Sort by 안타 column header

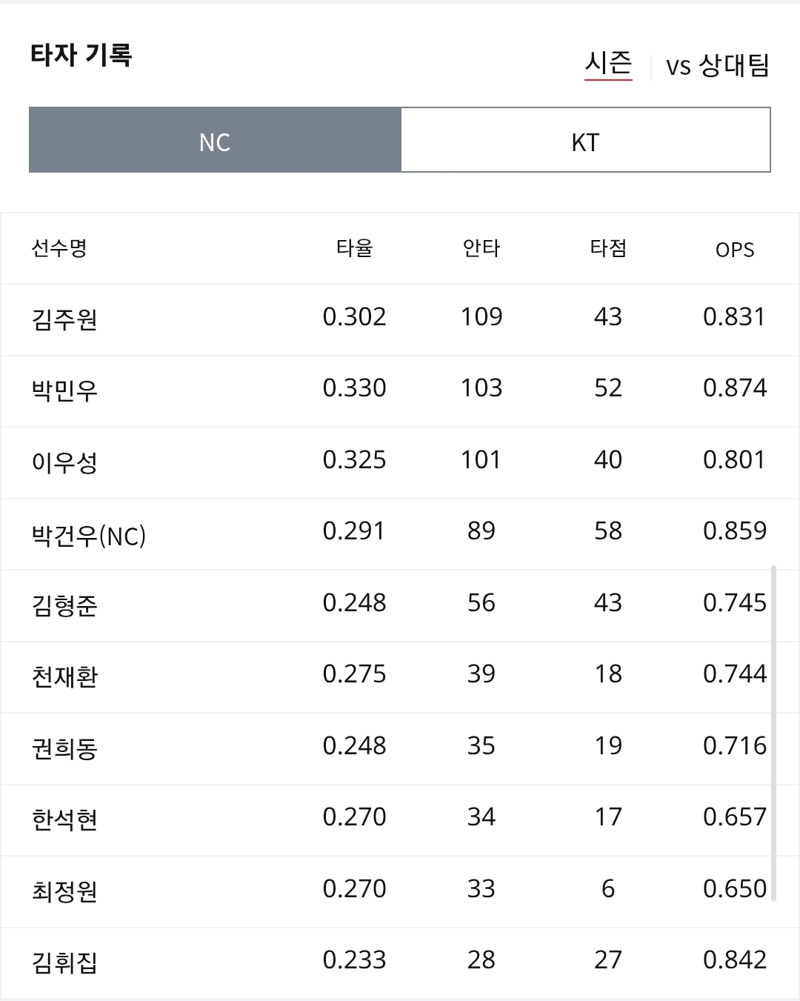[x=481, y=248]
